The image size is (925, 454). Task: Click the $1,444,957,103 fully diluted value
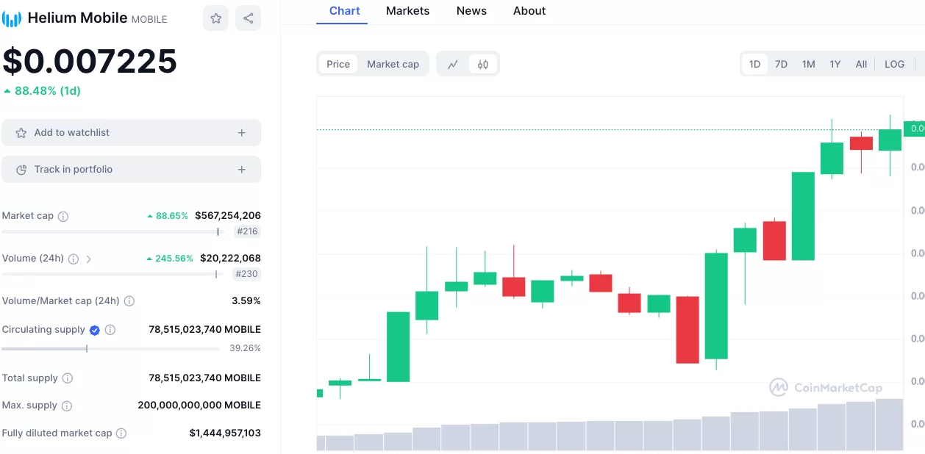point(225,433)
